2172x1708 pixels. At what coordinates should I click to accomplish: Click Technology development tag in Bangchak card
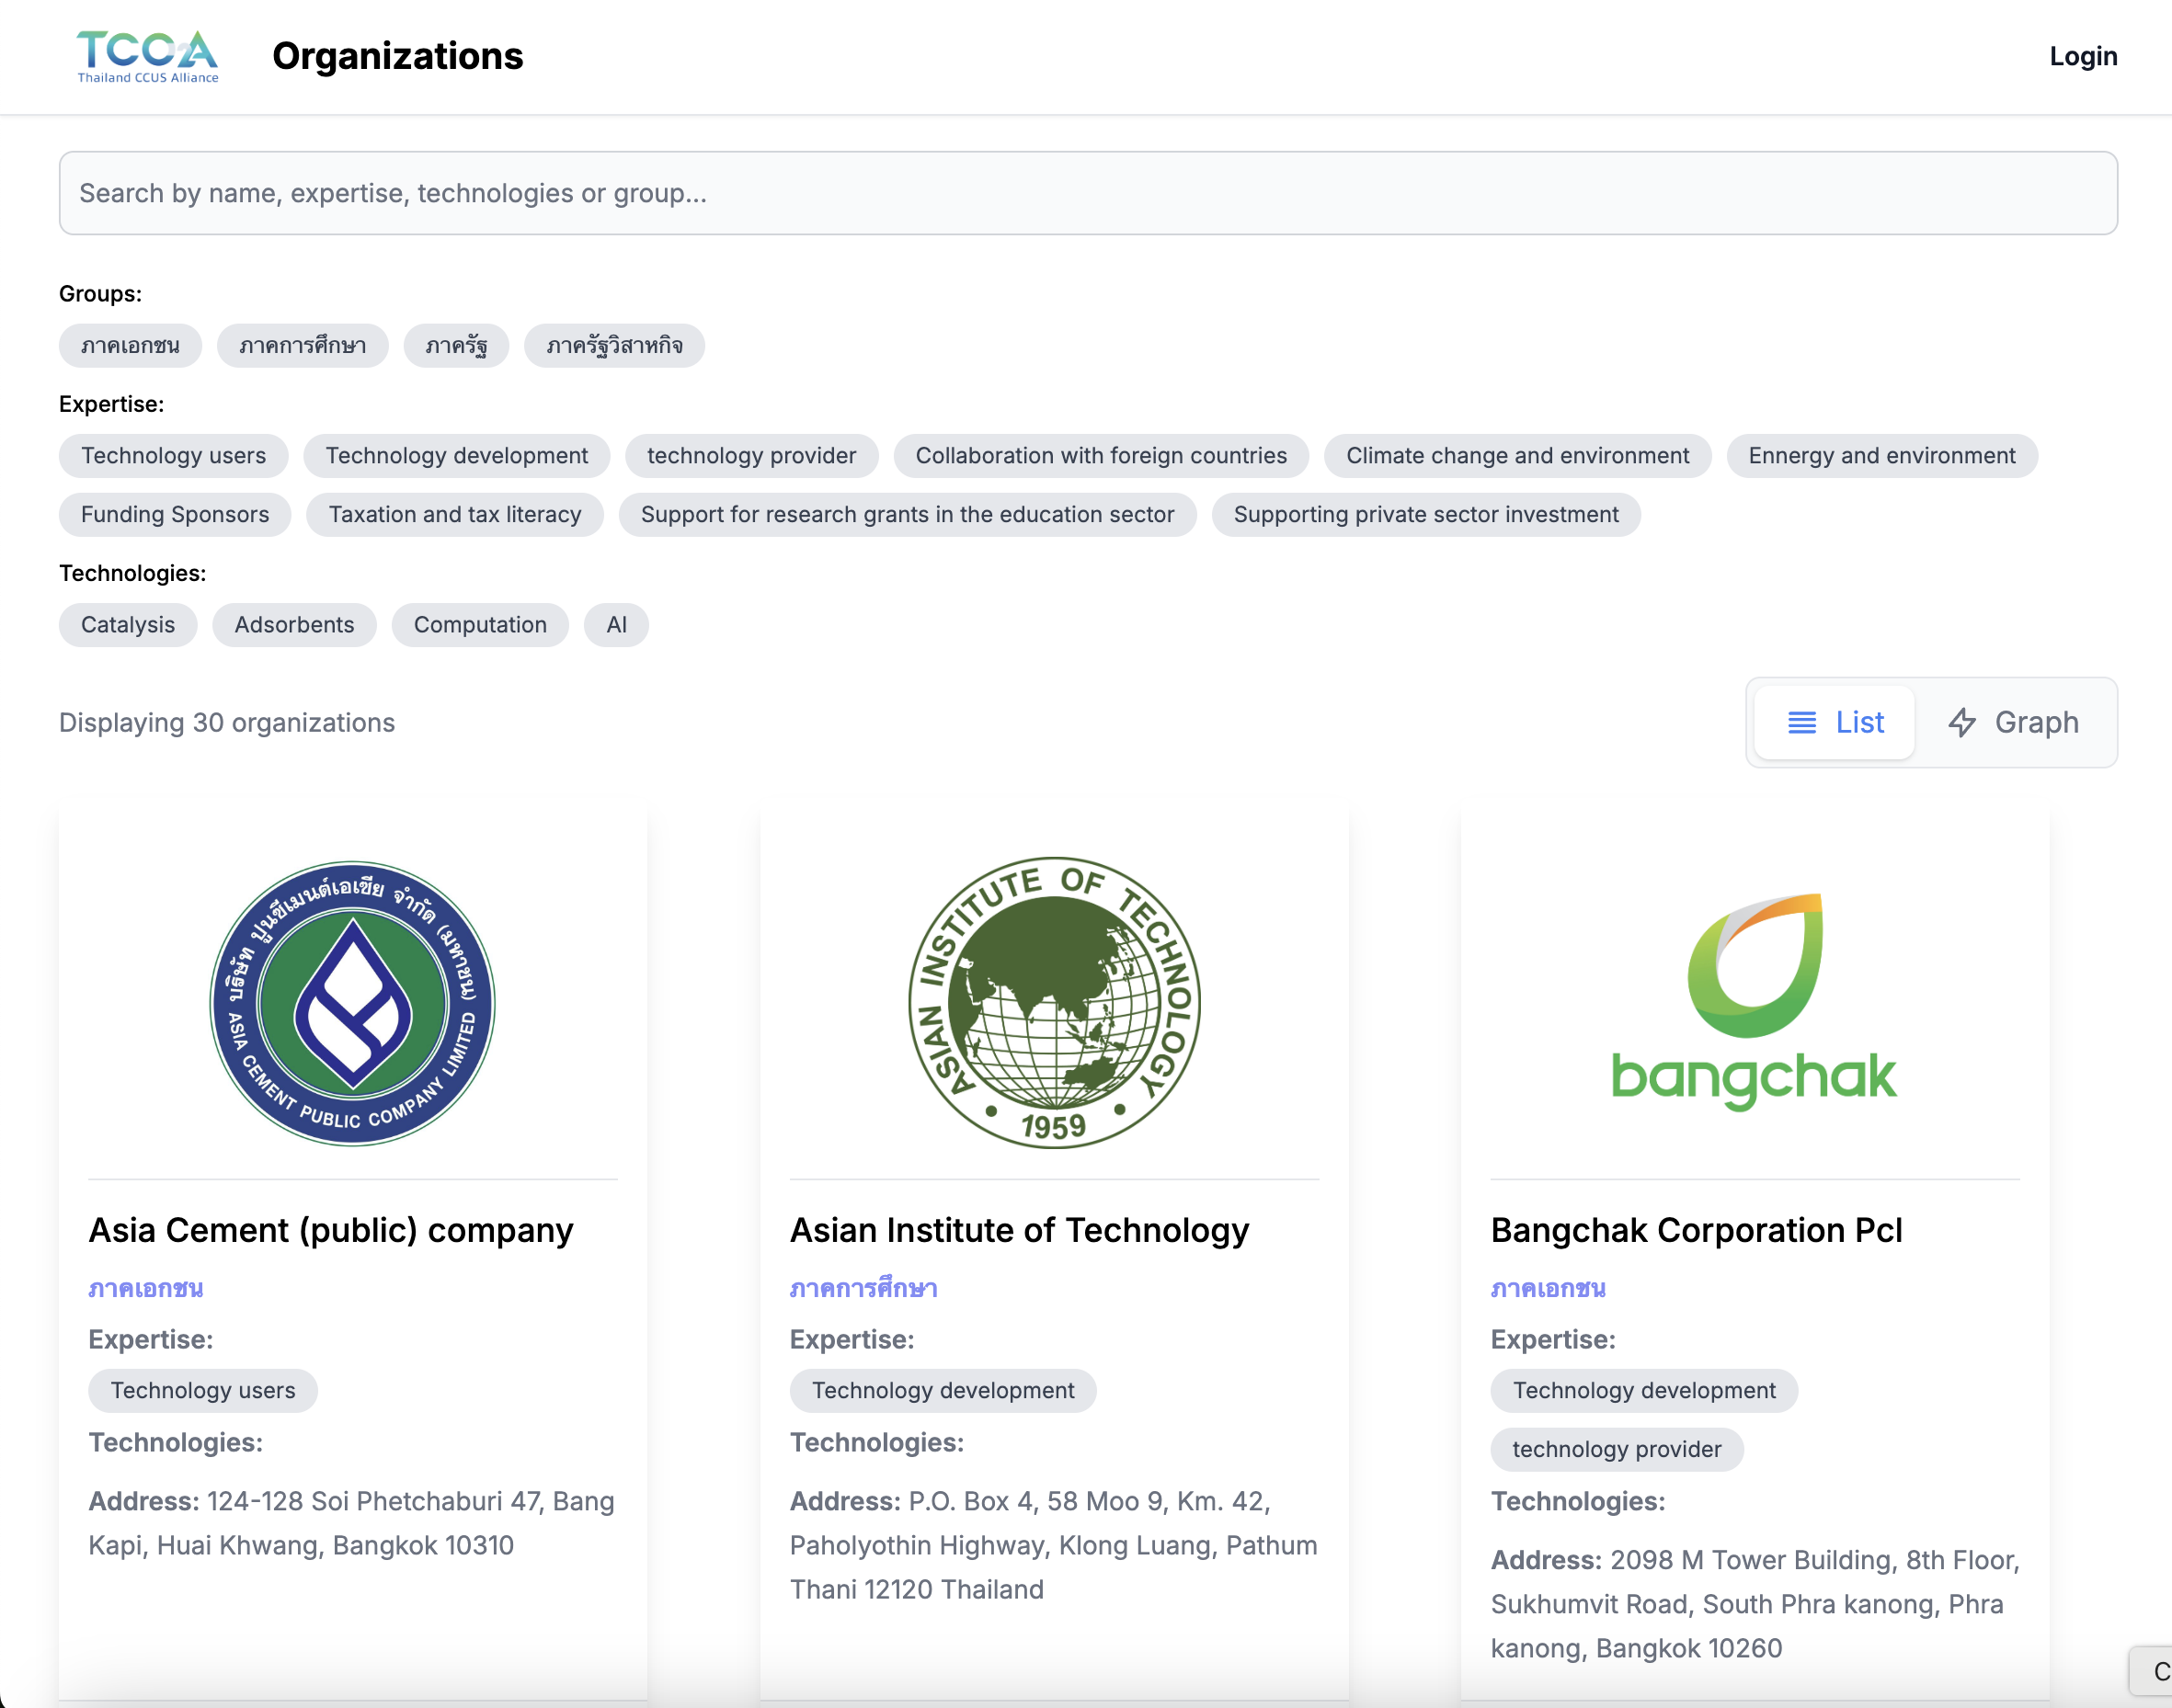pyautogui.click(x=1644, y=1391)
